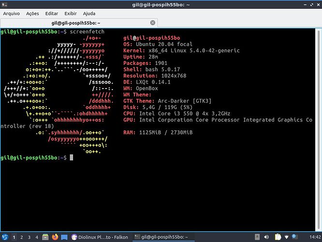Viewport: 322px width, 242px height.
Task: Click the show desktop panel icon
Action: pos(64,237)
